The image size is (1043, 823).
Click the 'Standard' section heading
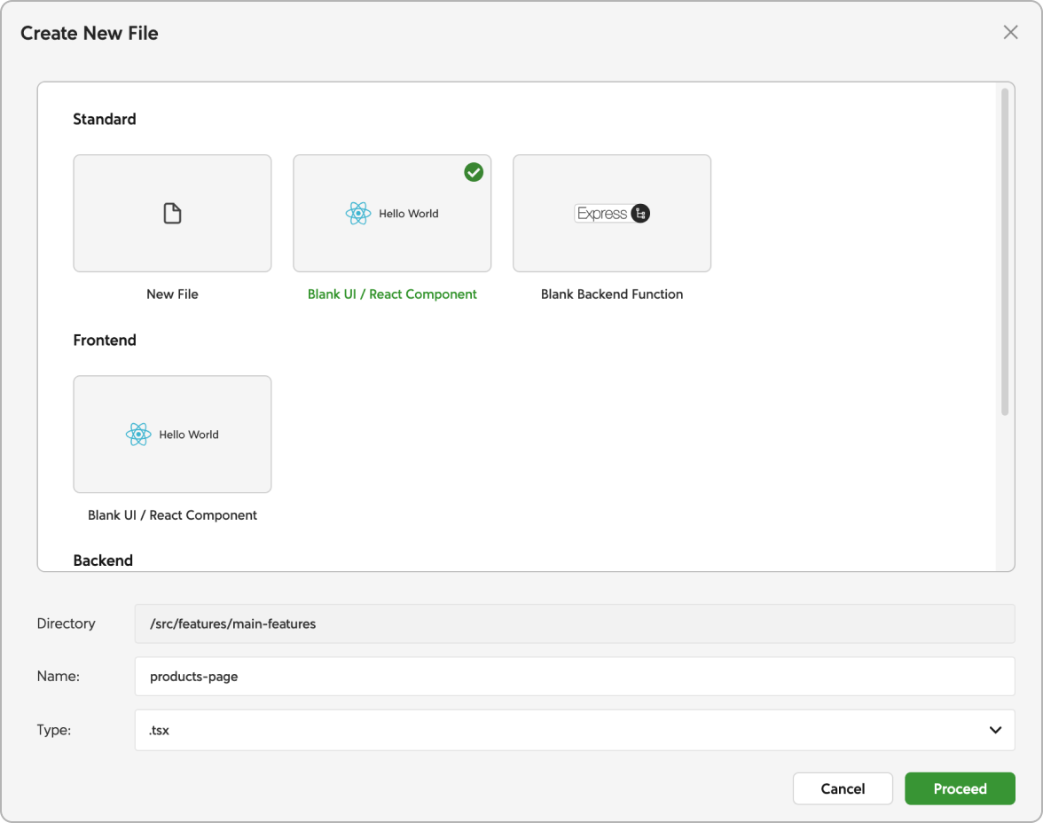click(105, 119)
